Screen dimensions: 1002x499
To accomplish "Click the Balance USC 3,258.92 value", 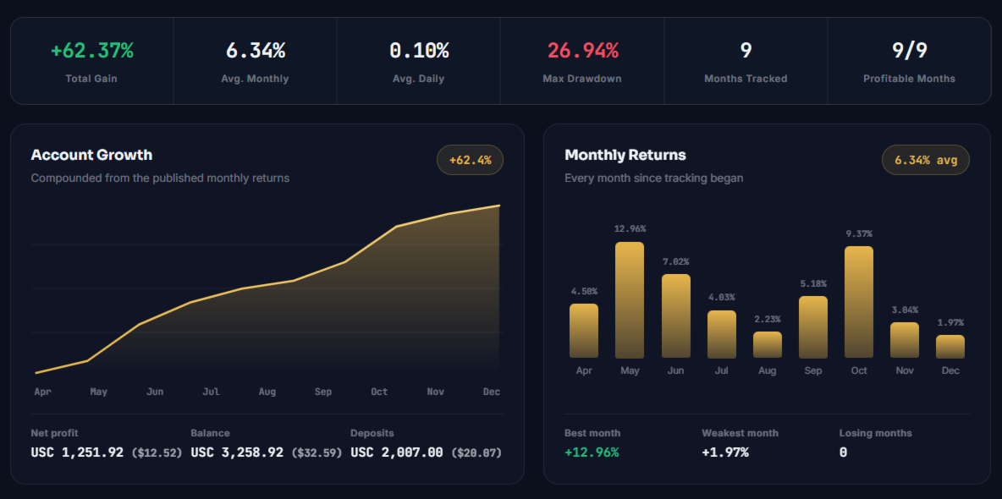I will click(236, 452).
